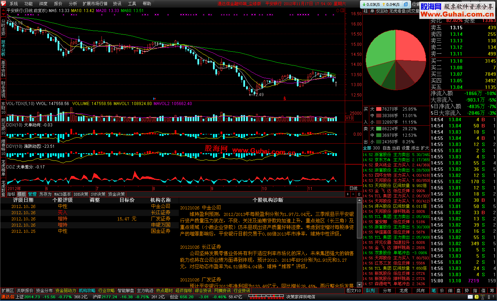Click the 指 index view icon

(475, 291)
